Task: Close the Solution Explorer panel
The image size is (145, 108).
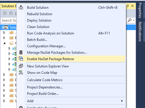Action: [x=133, y=6]
